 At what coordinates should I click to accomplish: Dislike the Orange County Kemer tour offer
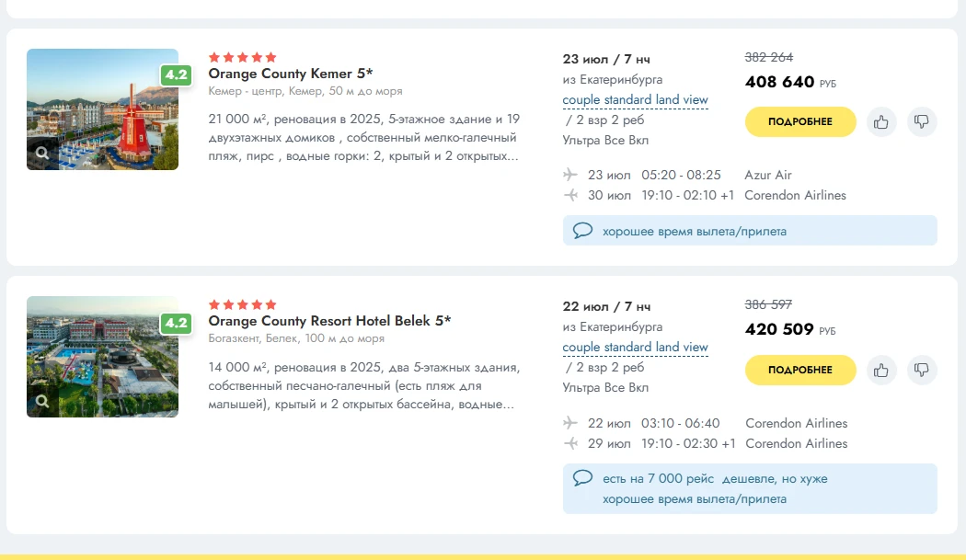[x=922, y=122]
